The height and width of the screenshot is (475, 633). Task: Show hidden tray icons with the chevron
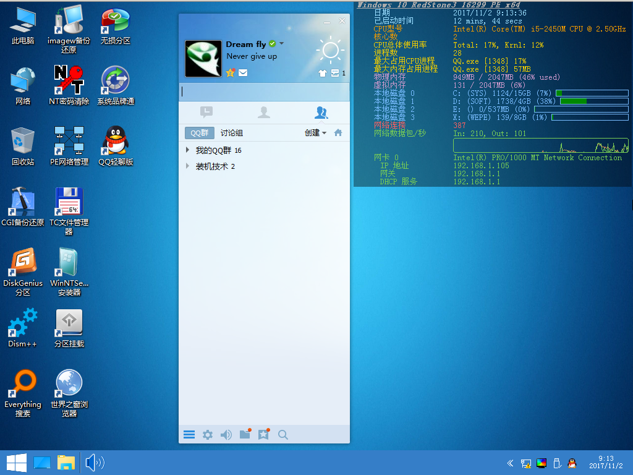pos(510,463)
